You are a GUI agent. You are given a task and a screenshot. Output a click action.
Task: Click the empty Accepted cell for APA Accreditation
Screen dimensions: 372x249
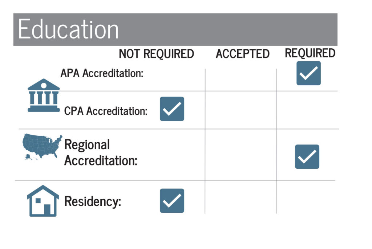(241, 80)
